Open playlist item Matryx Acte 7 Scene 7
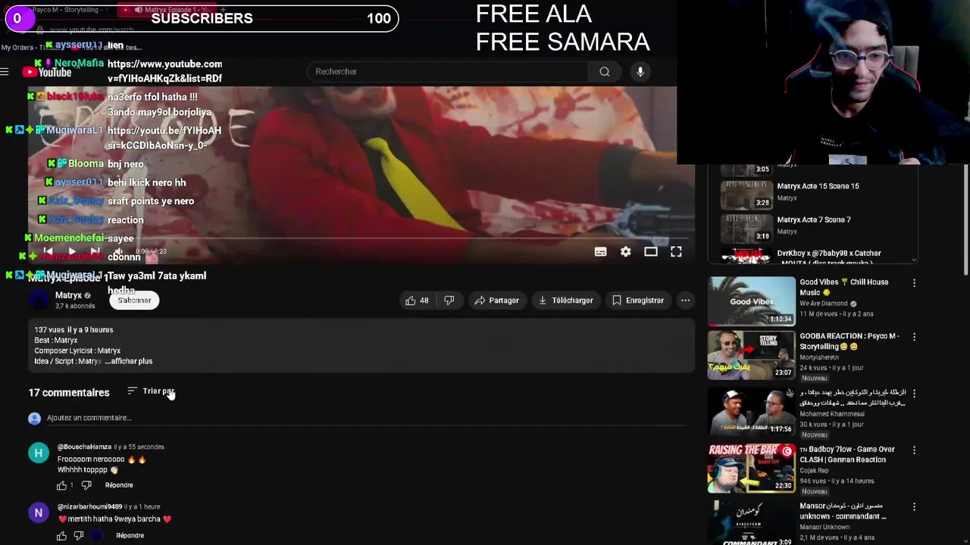Viewport: 970px width, 545px height. pos(814,220)
